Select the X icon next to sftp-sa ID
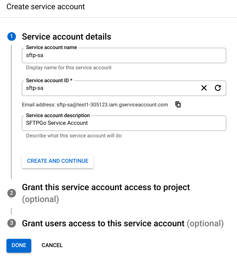Image resolution: width=237 pixels, height=260 pixels. [x=204, y=88]
